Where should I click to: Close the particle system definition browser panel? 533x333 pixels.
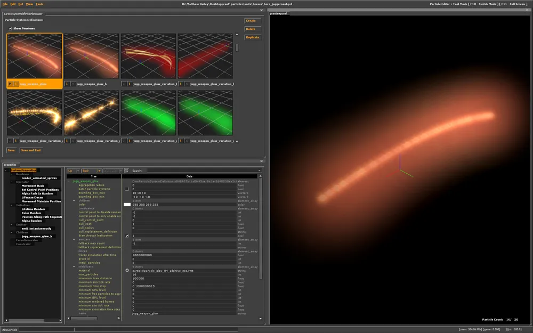[x=261, y=10]
